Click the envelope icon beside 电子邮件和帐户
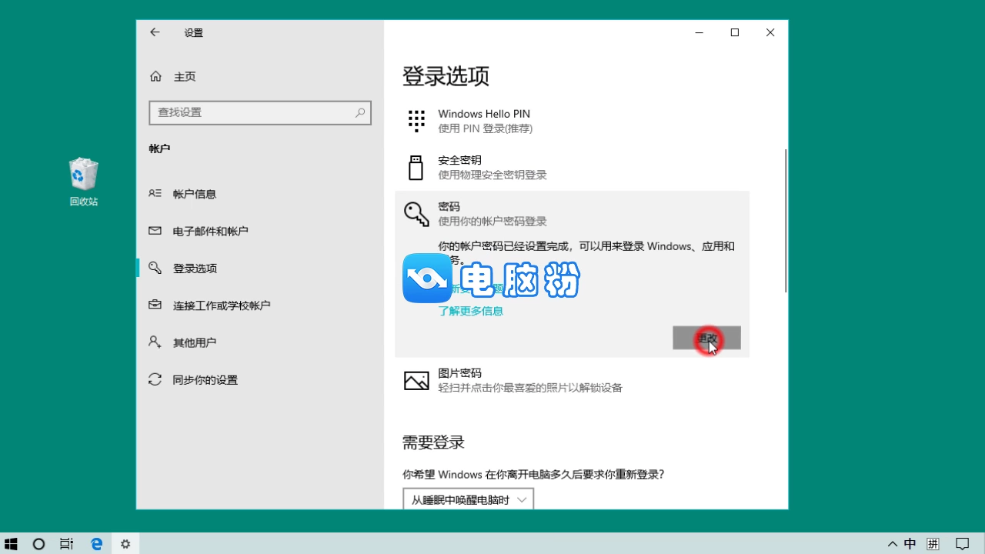The height and width of the screenshot is (554, 985). pyautogui.click(x=155, y=231)
